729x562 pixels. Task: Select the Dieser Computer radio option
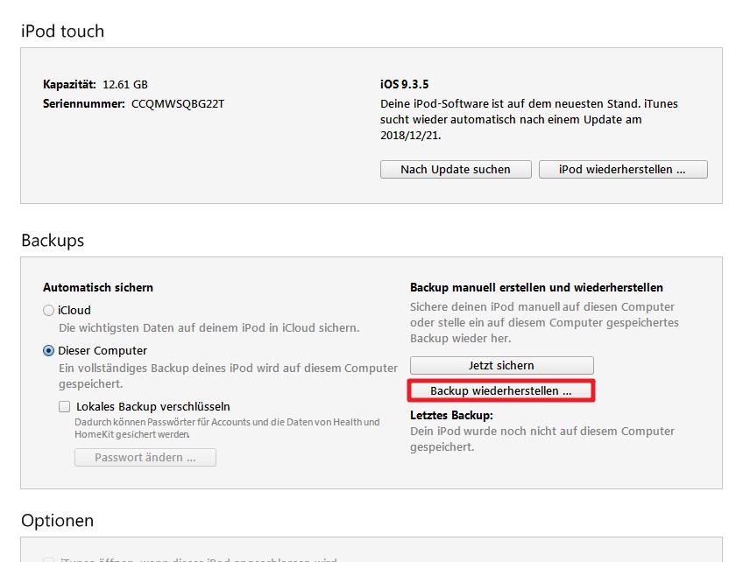tap(48, 351)
